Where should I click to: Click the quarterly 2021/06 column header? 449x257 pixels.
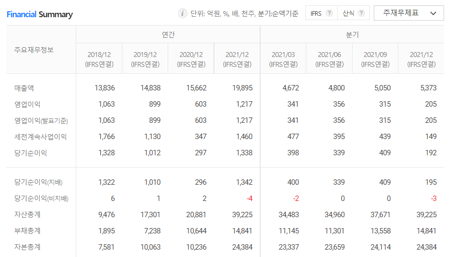(329, 59)
